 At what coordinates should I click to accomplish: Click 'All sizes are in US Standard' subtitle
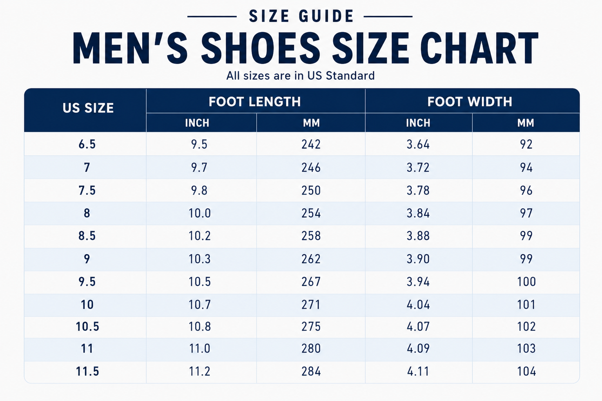point(301,76)
